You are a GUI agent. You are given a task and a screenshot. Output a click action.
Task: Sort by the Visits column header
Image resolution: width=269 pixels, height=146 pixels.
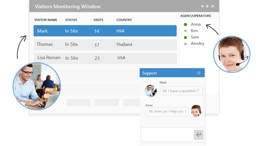click(x=98, y=20)
